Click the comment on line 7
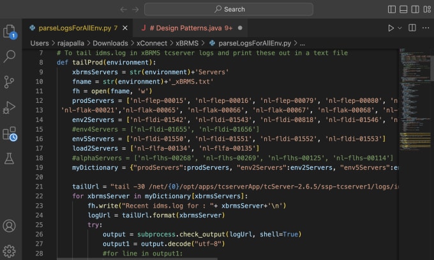This screenshot has width=434, height=260. click(x=202, y=53)
